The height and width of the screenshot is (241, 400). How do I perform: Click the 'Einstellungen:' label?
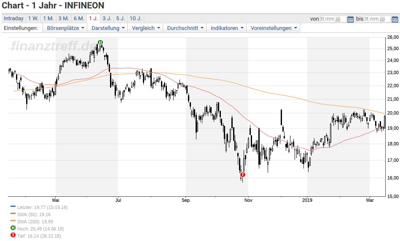tap(21, 28)
